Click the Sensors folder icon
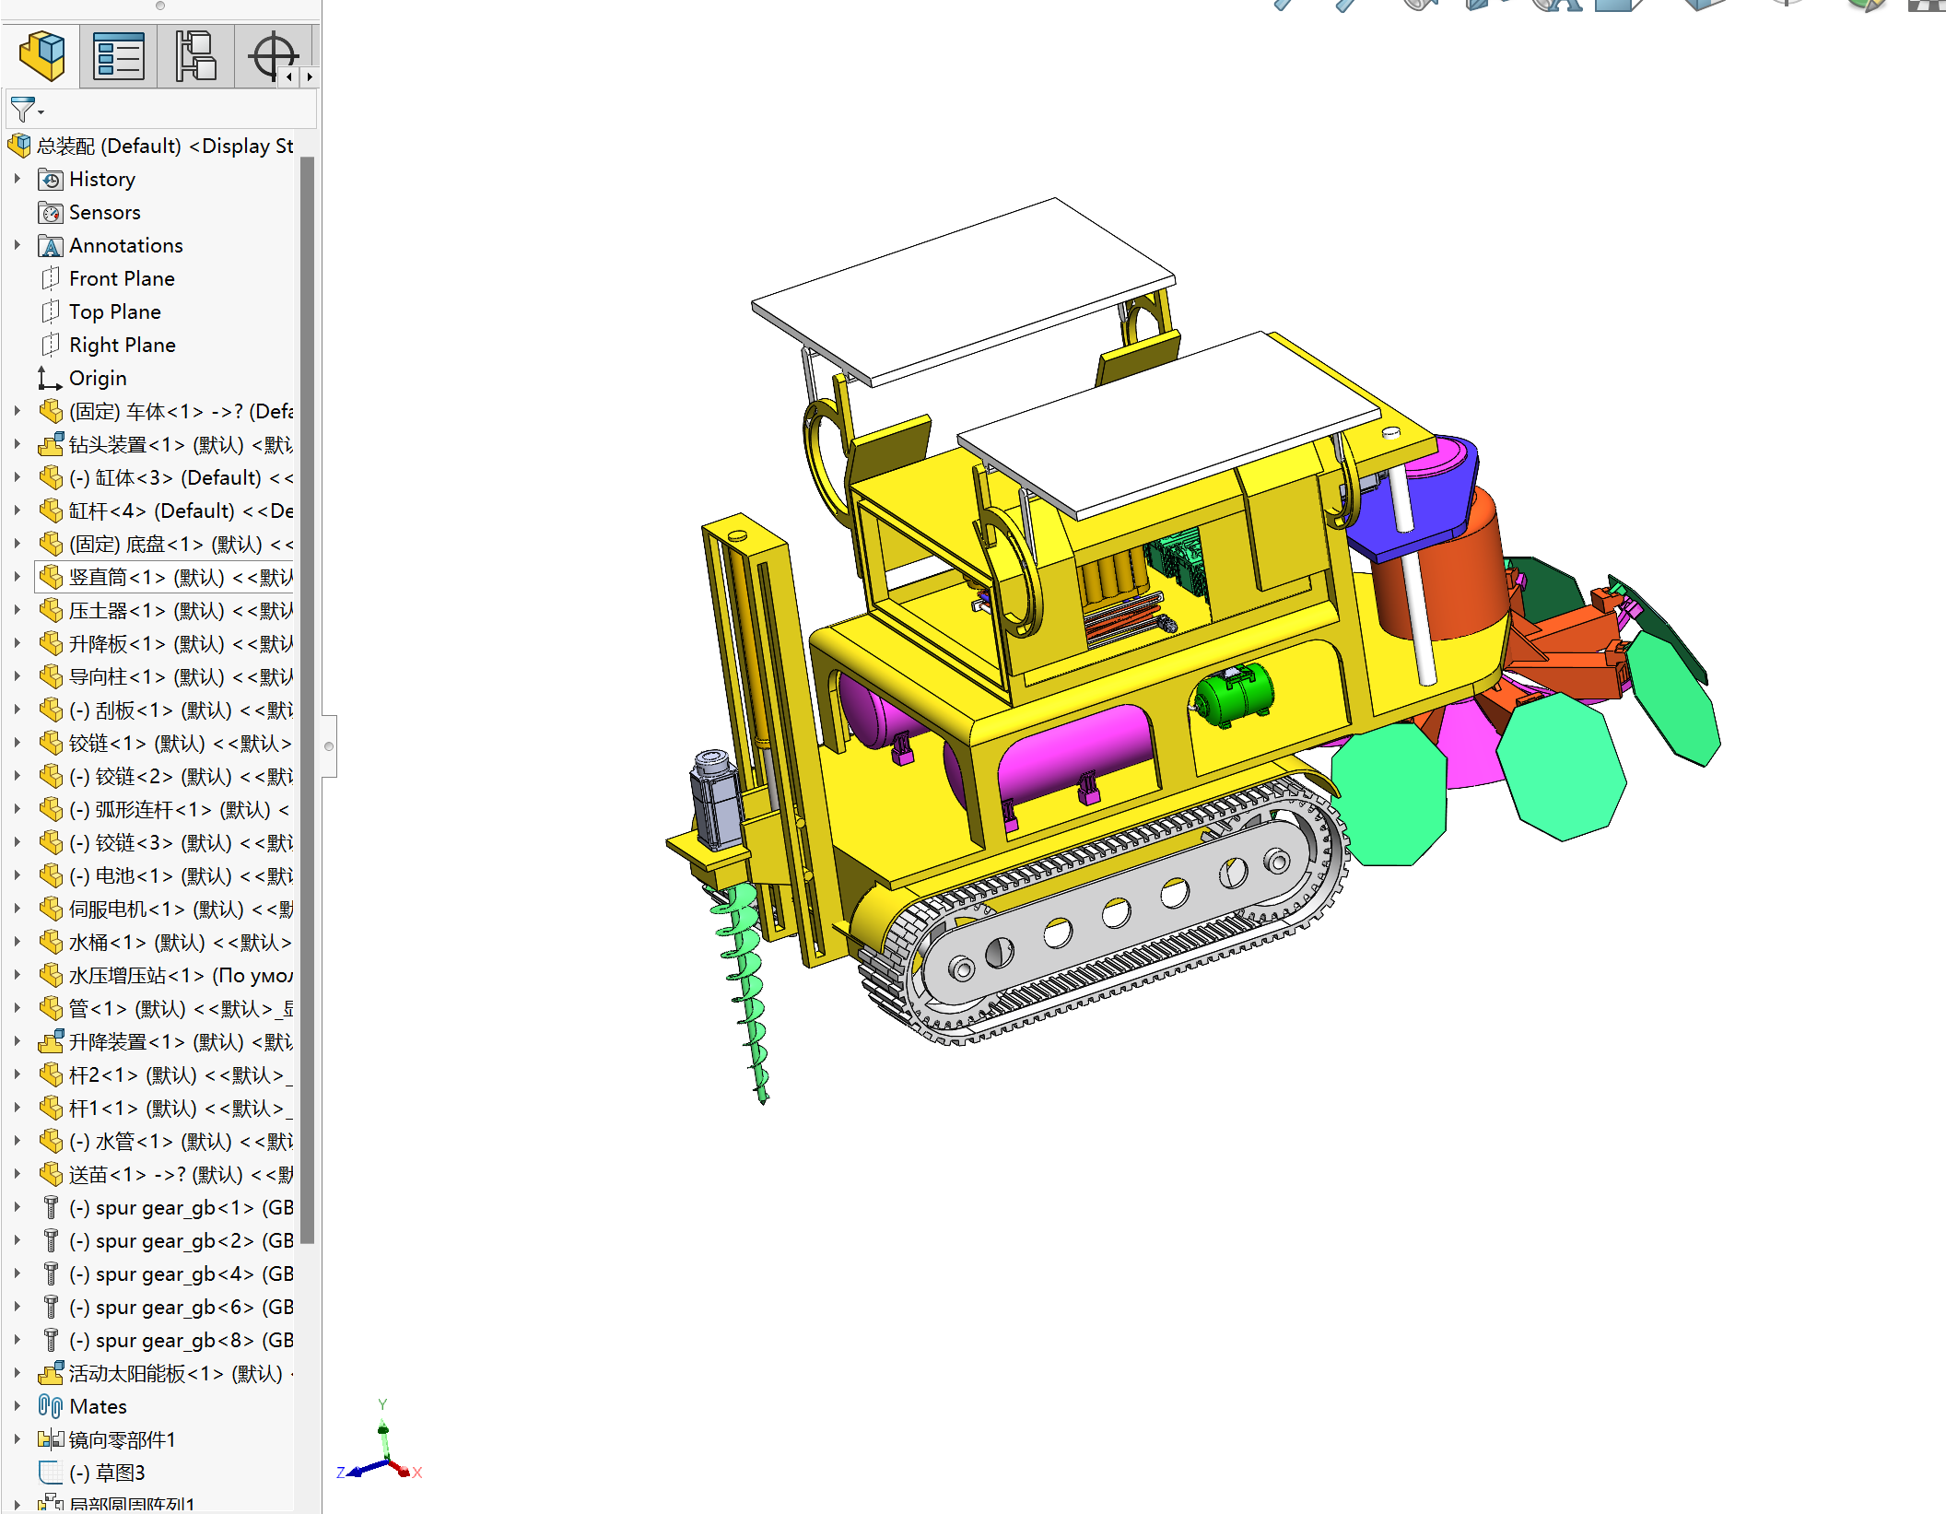Image resolution: width=1946 pixels, height=1514 pixels. pyautogui.click(x=51, y=213)
